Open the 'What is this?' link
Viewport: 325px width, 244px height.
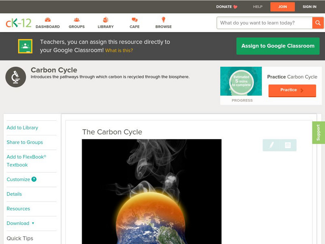click(119, 50)
